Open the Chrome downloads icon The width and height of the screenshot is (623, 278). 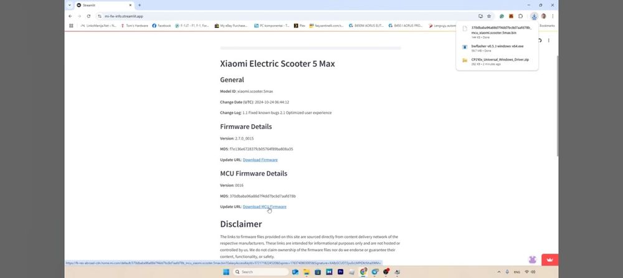coord(534,16)
